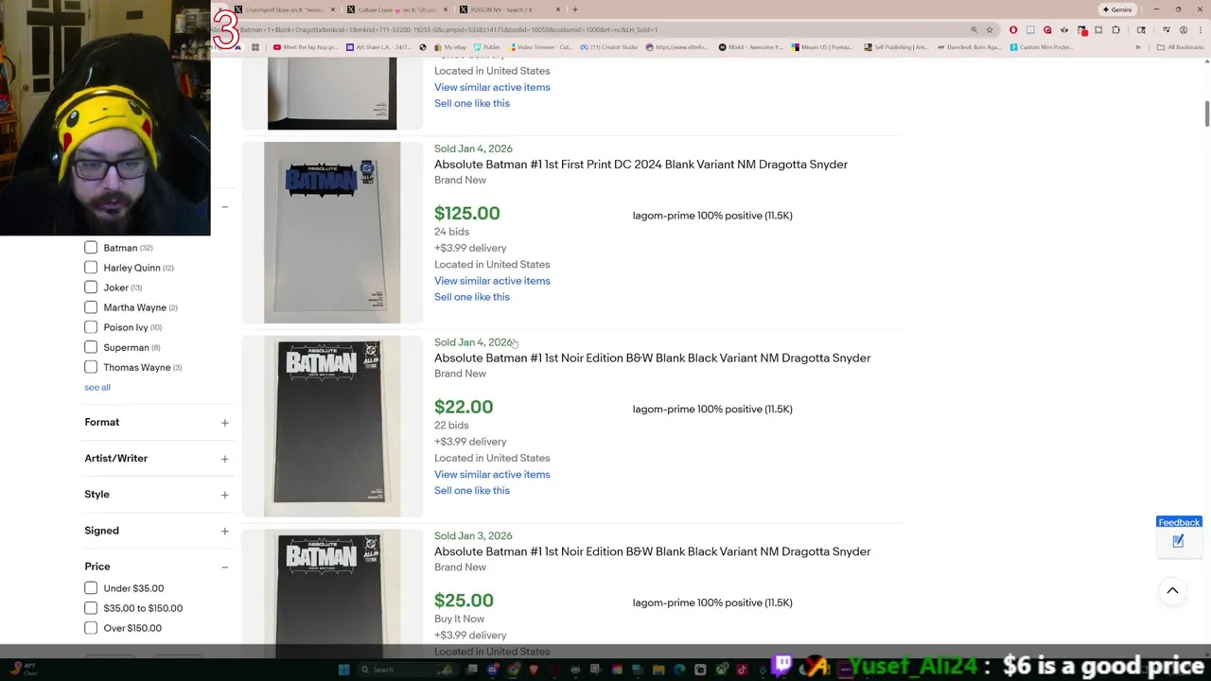Open the apps grid icon in bookmarks bar

pyautogui.click(x=254, y=47)
